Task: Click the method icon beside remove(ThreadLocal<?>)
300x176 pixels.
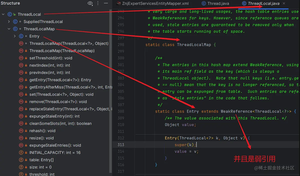Action: pyautogui.click(x=21, y=102)
